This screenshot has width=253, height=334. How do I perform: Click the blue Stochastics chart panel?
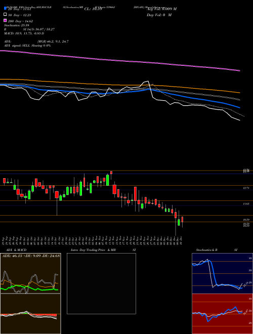[x=222, y=273]
